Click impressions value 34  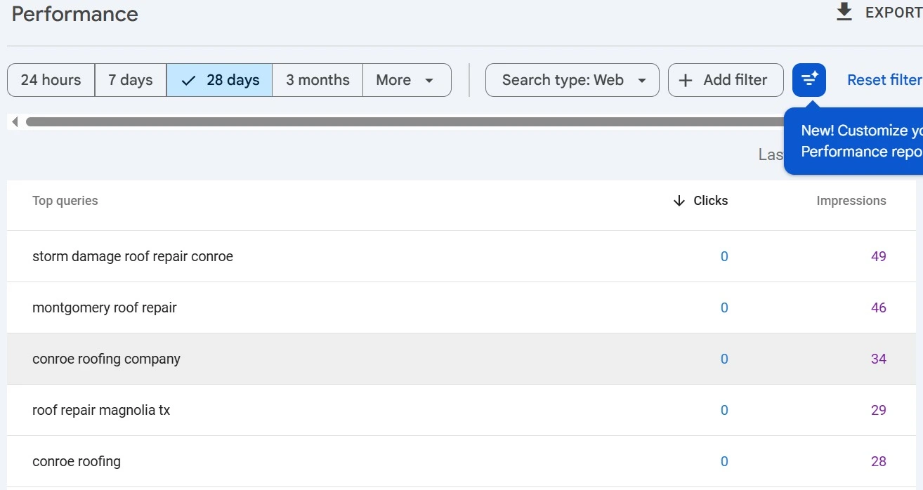pyautogui.click(x=879, y=359)
